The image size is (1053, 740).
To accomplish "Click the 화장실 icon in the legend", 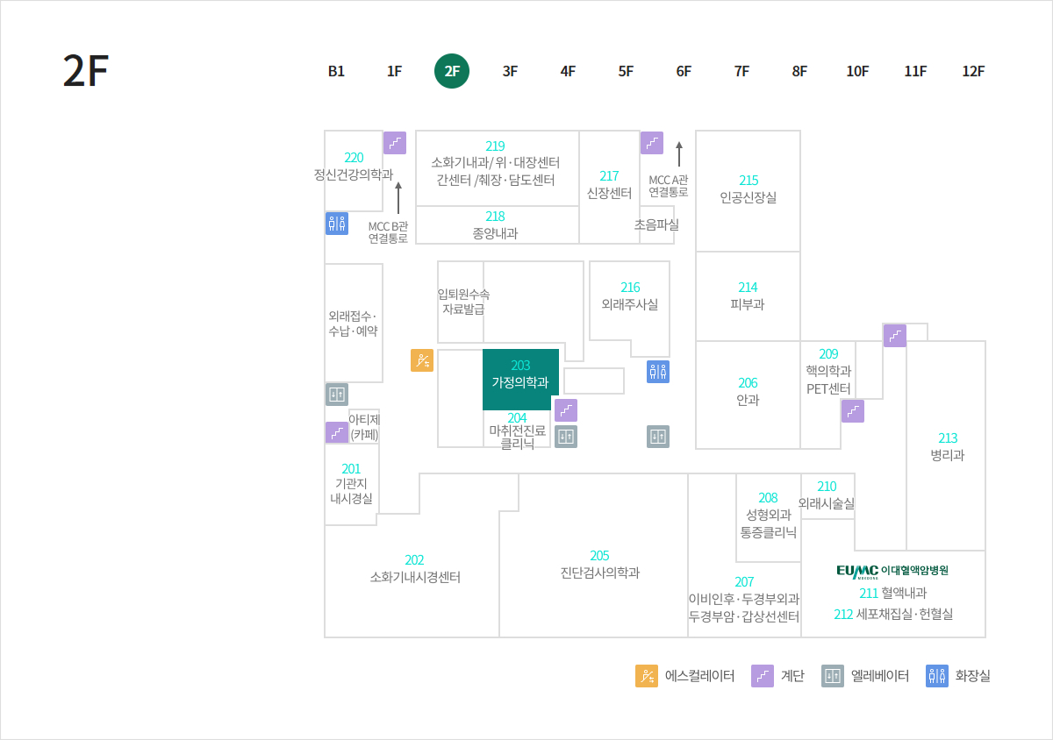I will click(x=937, y=676).
